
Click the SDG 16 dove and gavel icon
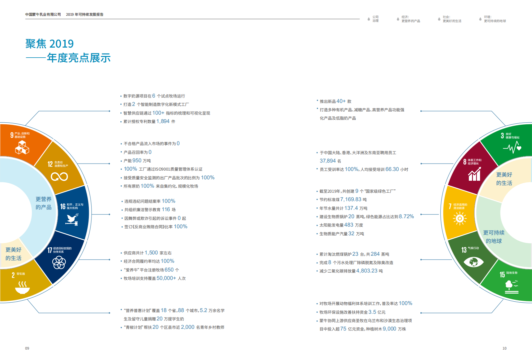pyautogui.click(x=72, y=220)
